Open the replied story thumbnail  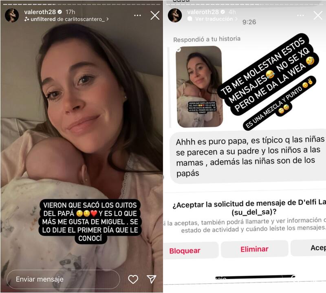tap(199, 86)
